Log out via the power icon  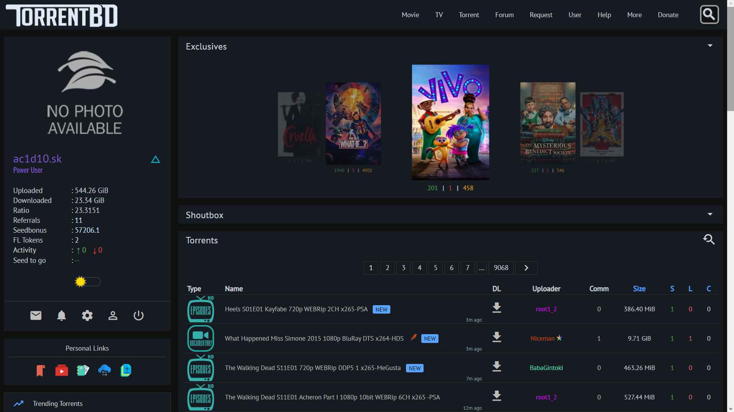coord(138,315)
